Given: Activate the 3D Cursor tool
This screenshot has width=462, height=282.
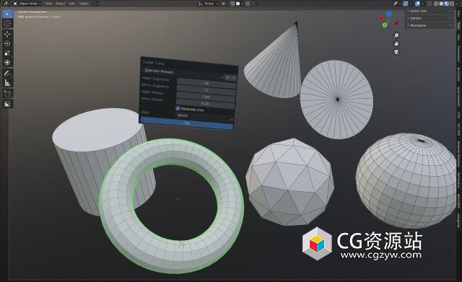Looking at the screenshot, I should [7, 24].
